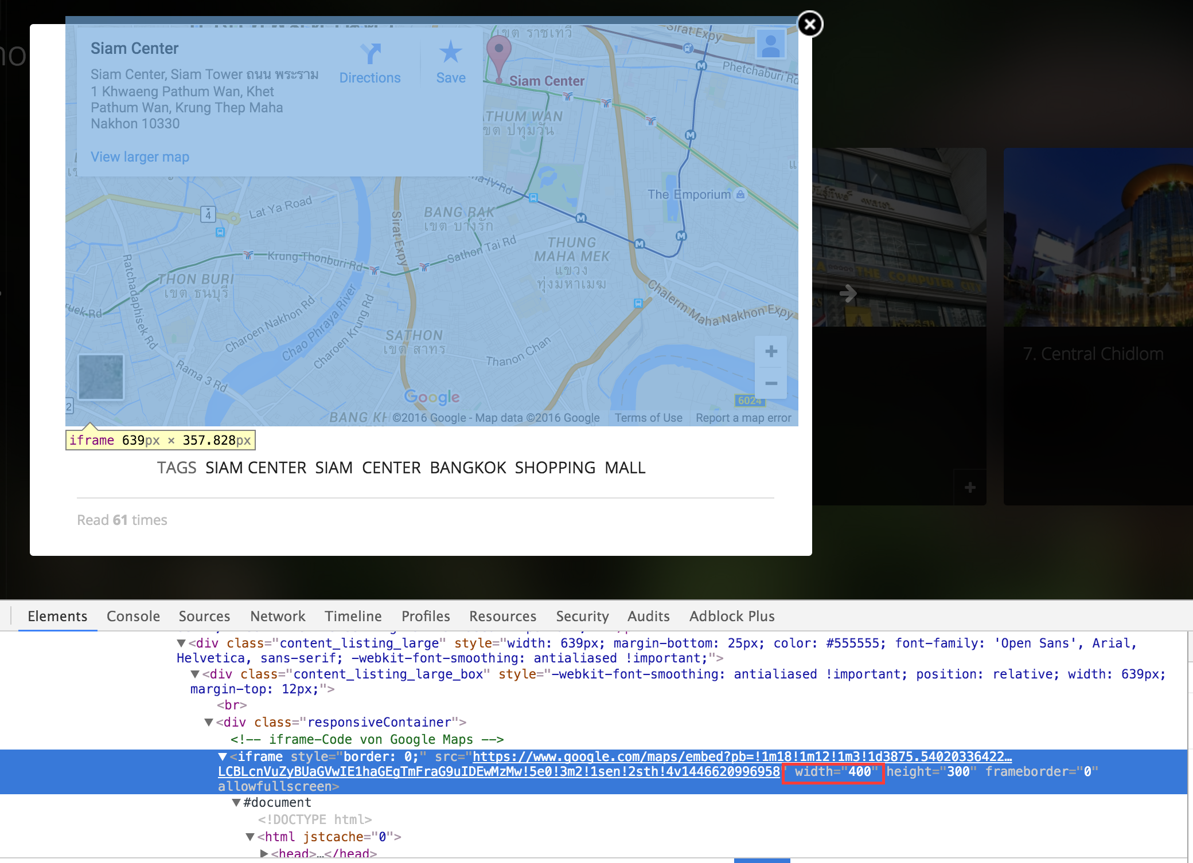Open the Sources tab in DevTools
The width and height of the screenshot is (1193, 863).
[204, 616]
